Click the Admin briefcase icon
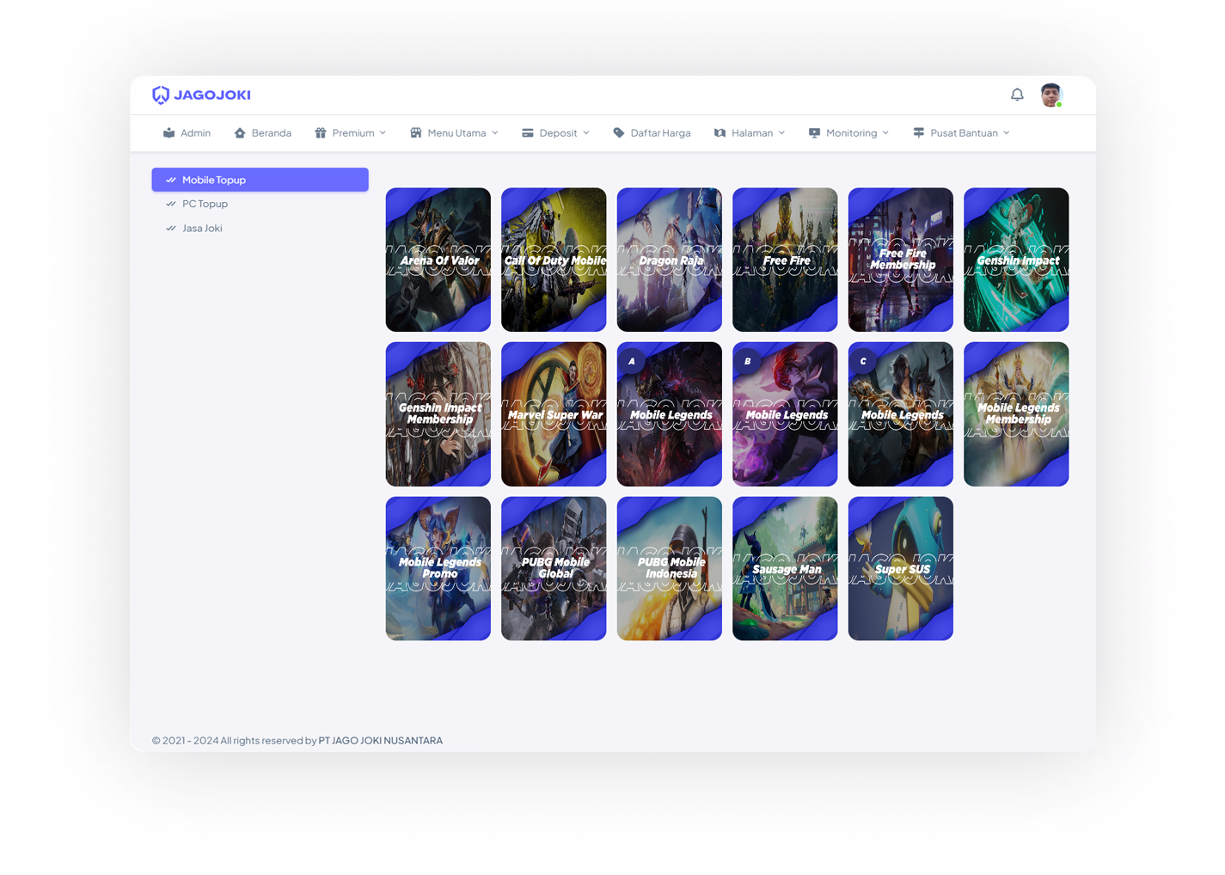The height and width of the screenshot is (875, 1225). [x=169, y=133]
